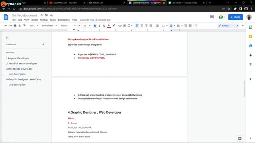The width and height of the screenshot is (255, 143).
Task: Open the highlight color picker
Action: point(114,25)
